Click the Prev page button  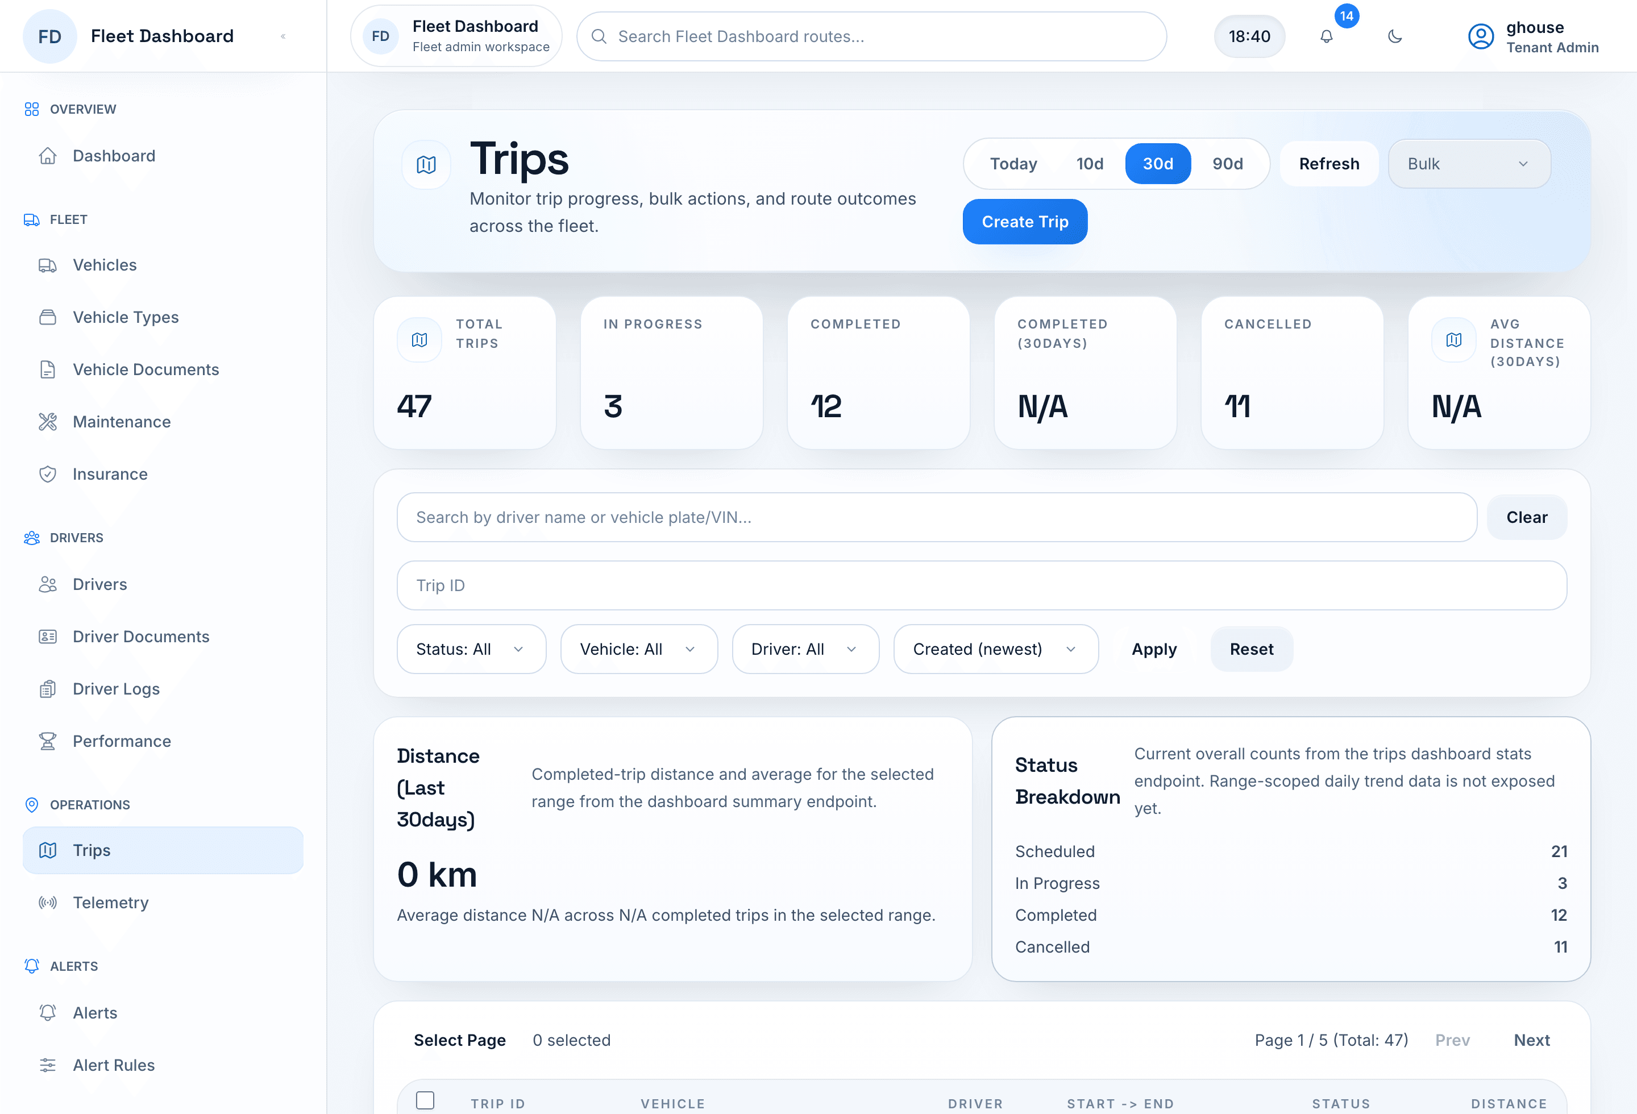click(x=1452, y=1041)
